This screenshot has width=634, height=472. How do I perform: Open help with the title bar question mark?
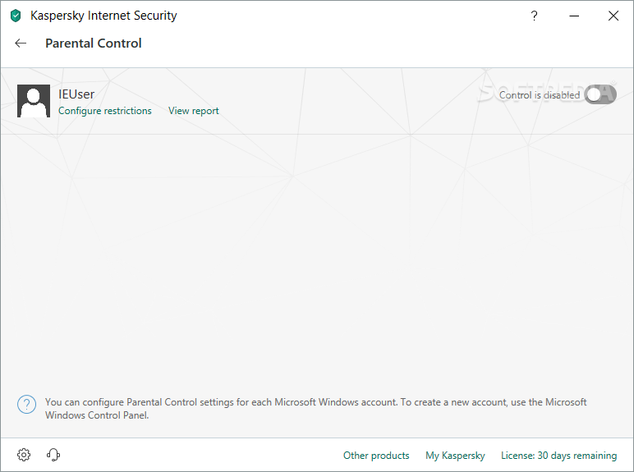point(534,16)
